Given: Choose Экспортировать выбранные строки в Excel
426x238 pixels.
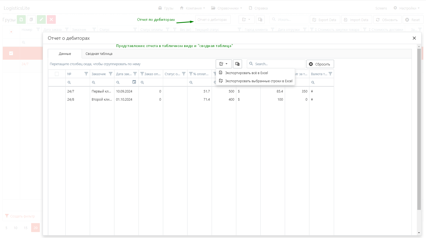Looking at the screenshot, I should [x=255, y=81].
